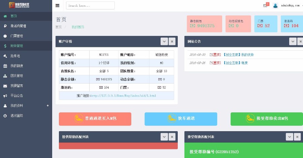Select the 全部 13 team count cell
This screenshot has height=158, width=303.
pos(162,71)
